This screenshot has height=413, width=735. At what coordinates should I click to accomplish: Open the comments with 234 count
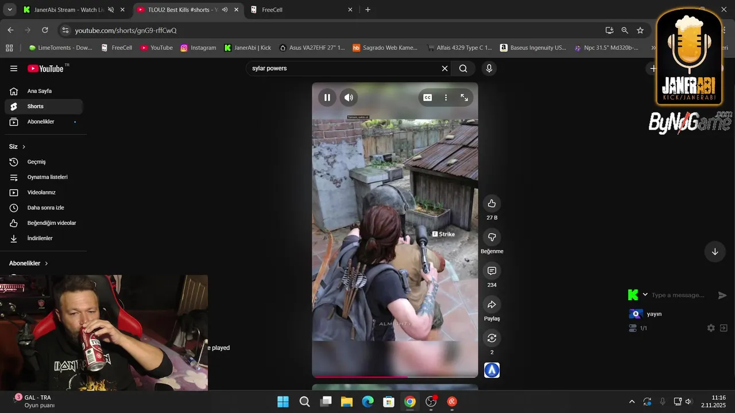pos(492,271)
